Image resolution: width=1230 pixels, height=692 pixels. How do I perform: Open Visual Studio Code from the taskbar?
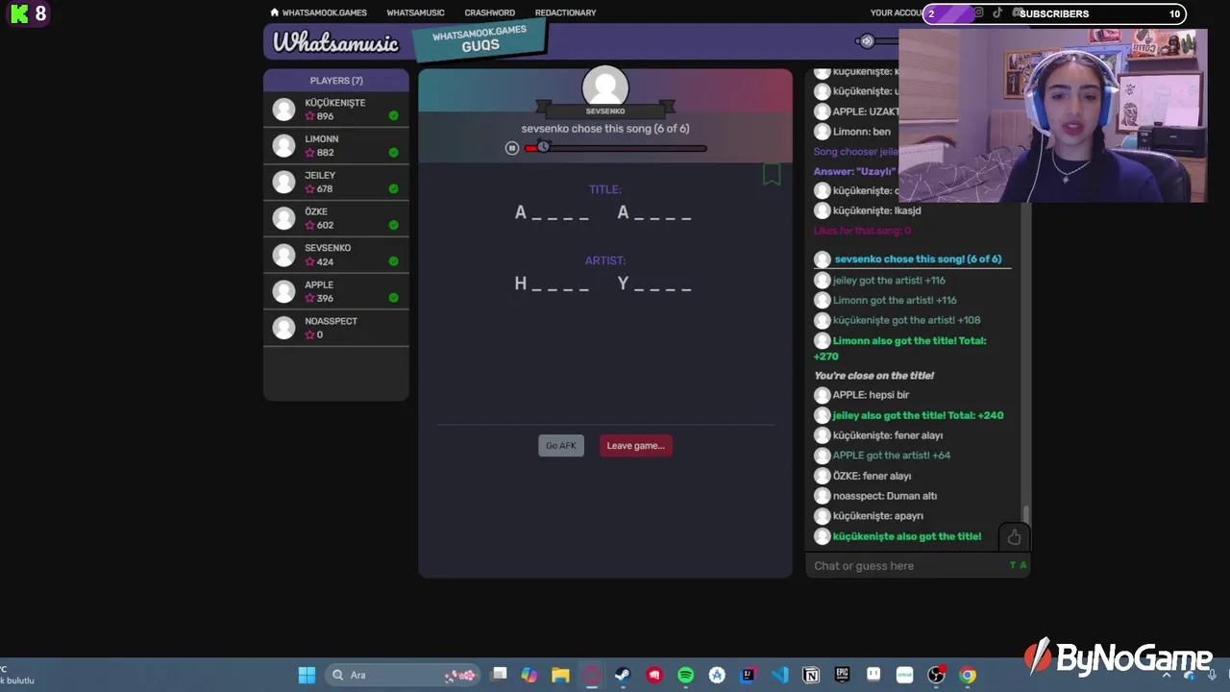[x=779, y=675]
